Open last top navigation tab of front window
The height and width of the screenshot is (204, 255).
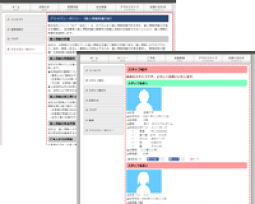pyautogui.click(x=236, y=59)
